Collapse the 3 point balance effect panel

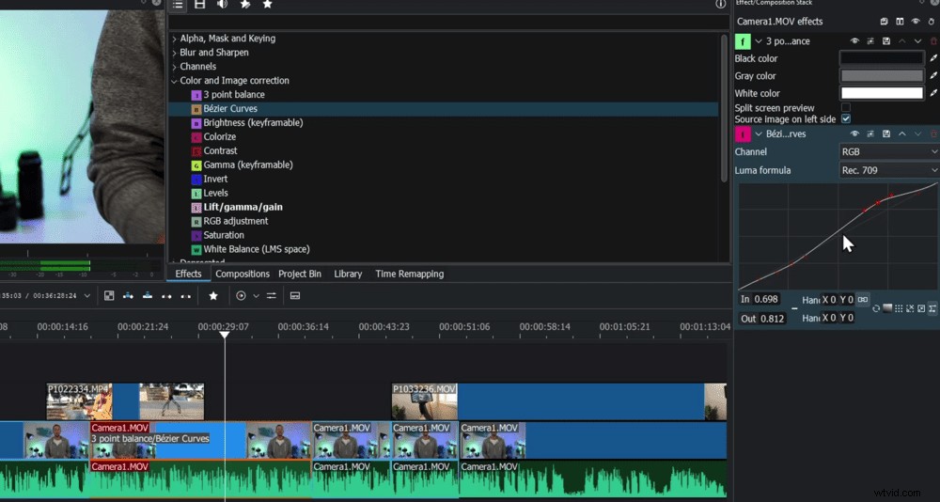tap(759, 41)
